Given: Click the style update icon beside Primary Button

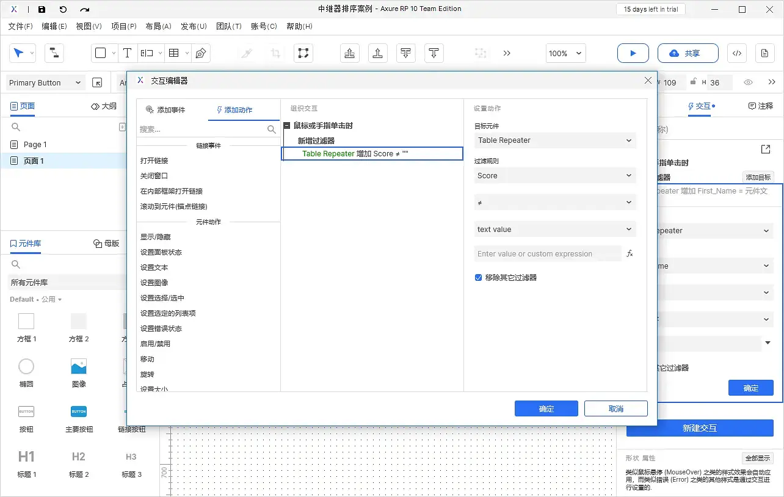Looking at the screenshot, I should (97, 82).
